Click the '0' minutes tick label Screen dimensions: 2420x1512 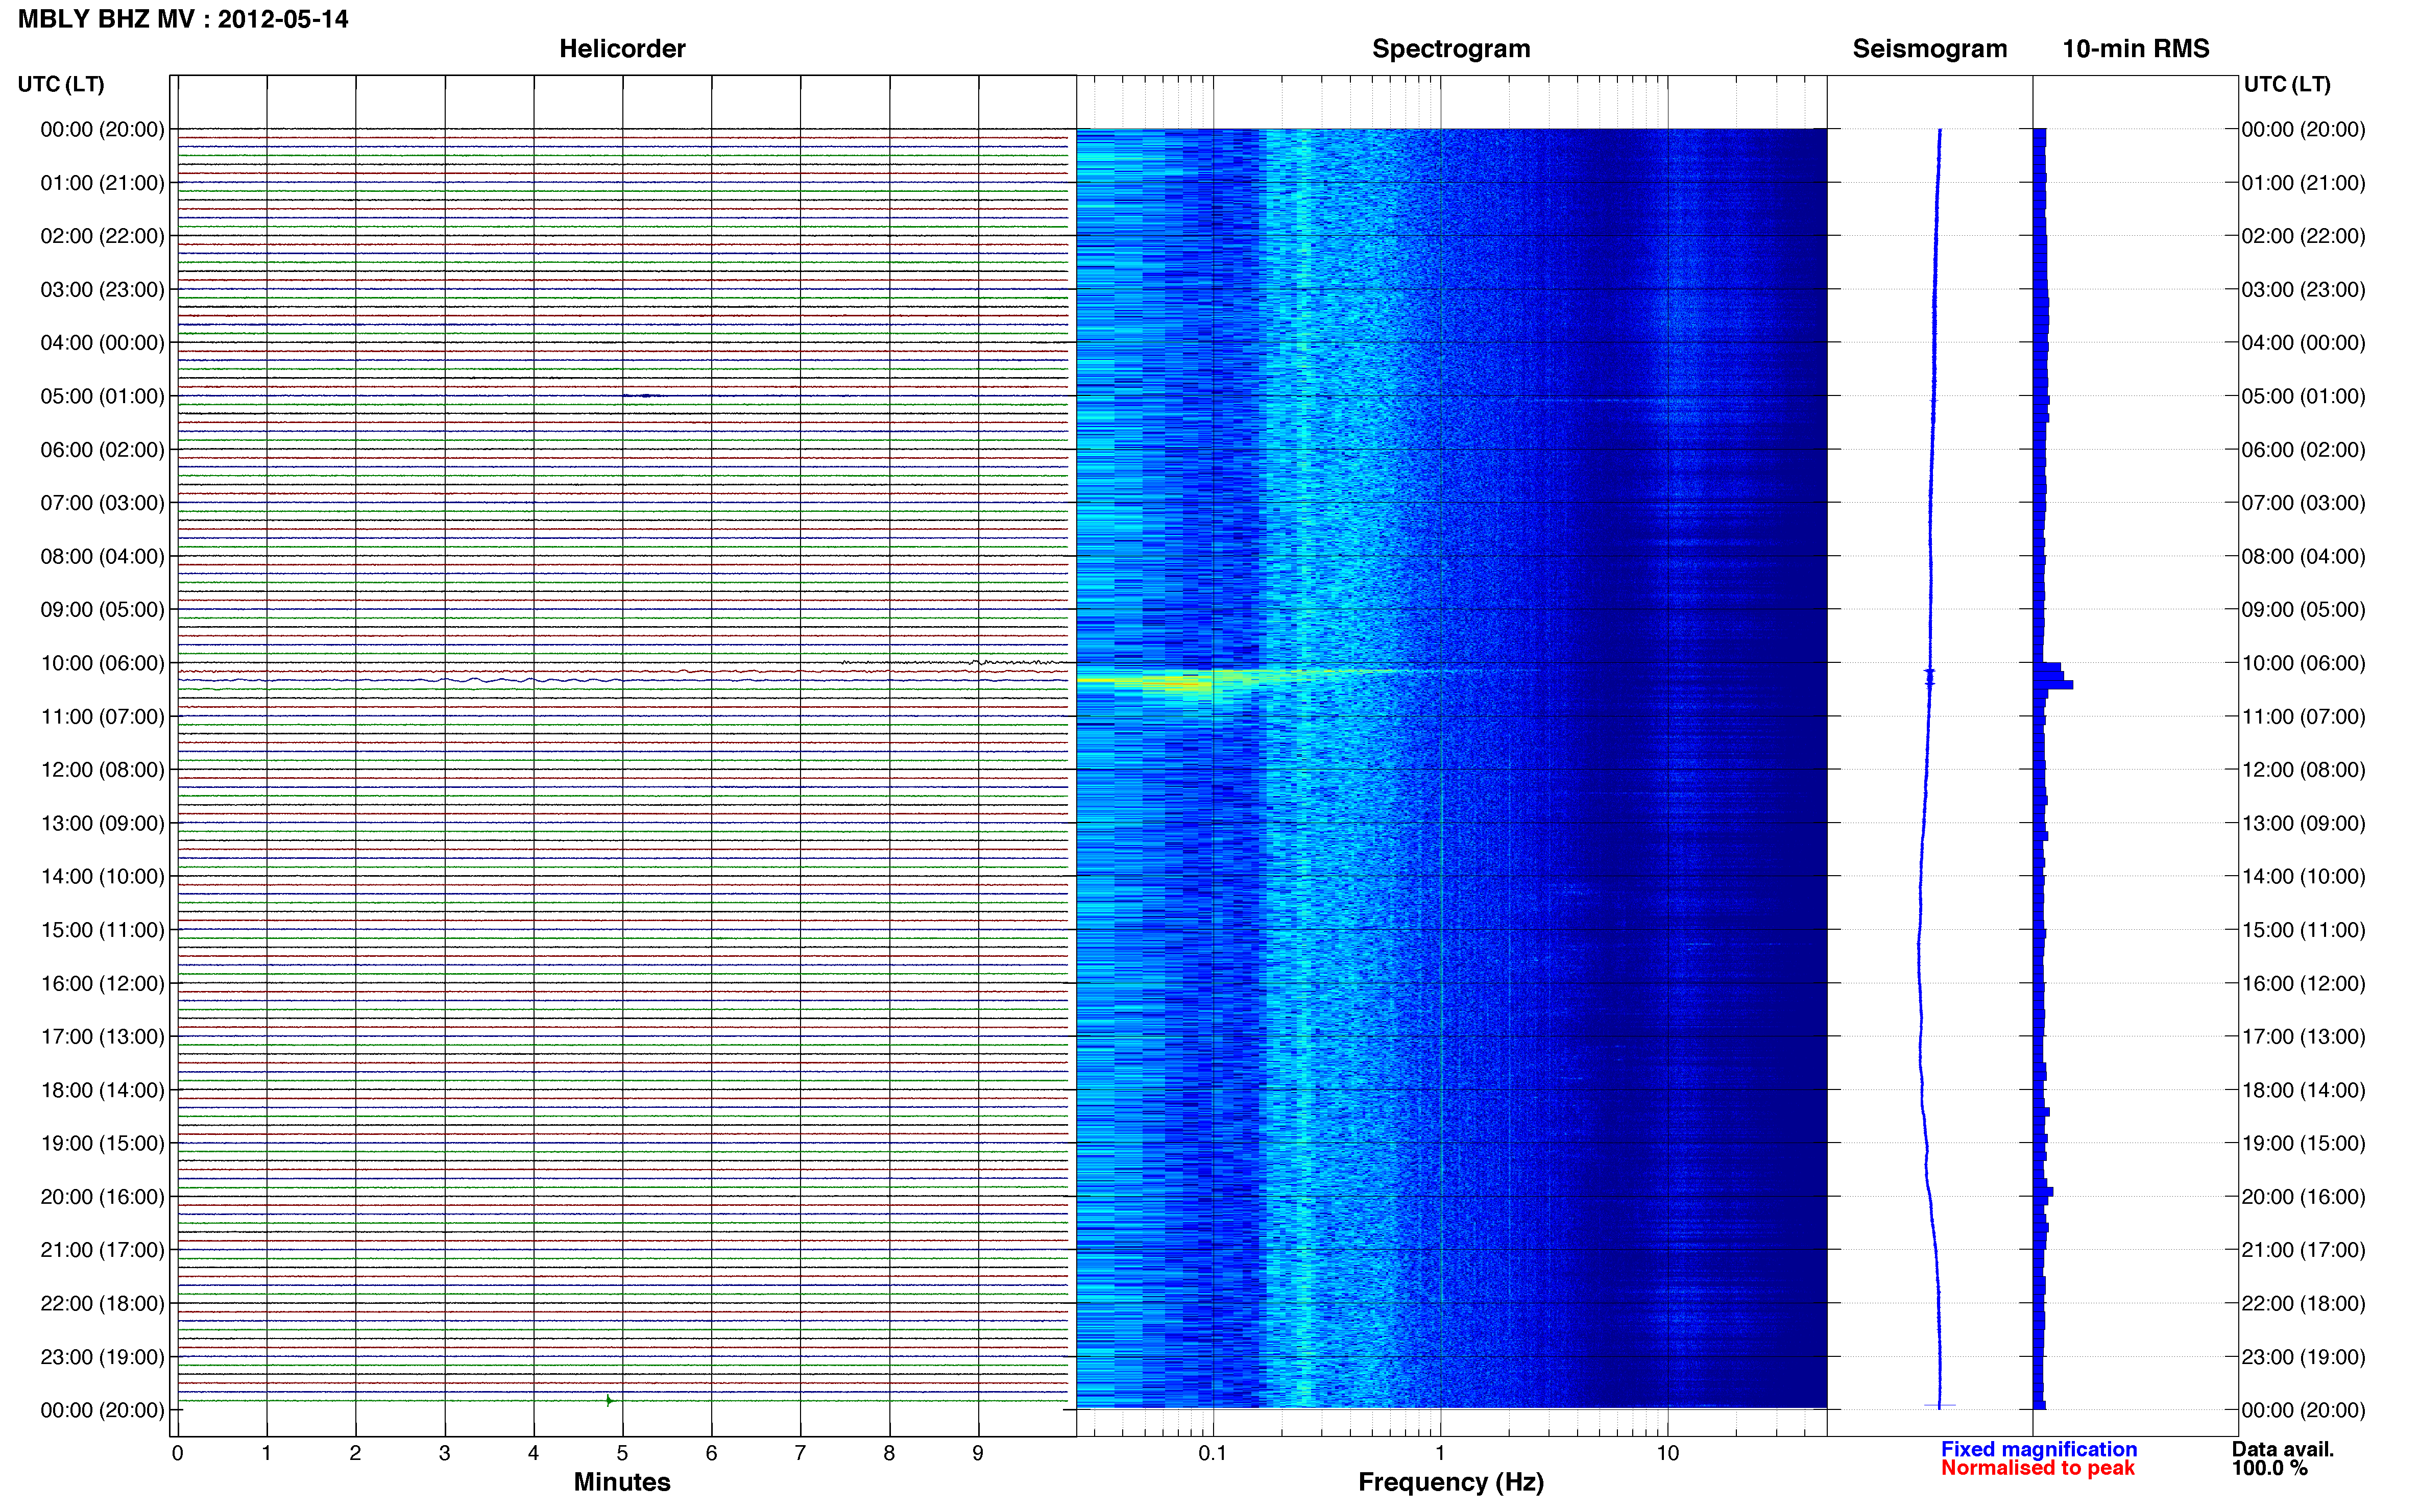(178, 1453)
